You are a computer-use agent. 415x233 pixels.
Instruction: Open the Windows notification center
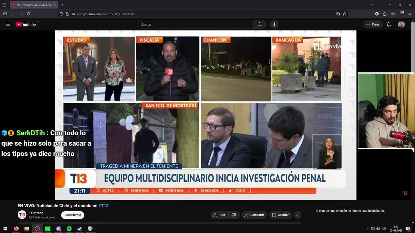click(408, 229)
